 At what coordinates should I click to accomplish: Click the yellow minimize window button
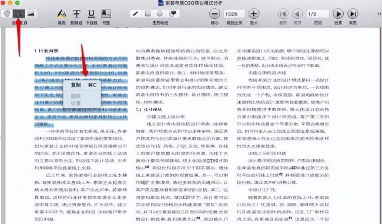pos(10,3)
